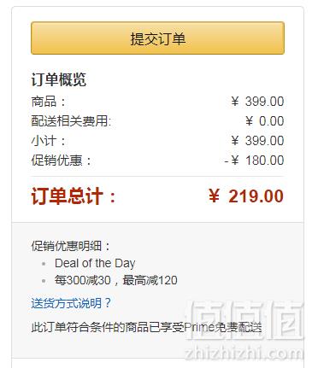Click the zhizhizhi.com watermark
This screenshot has width=312, height=368.
[x=244, y=353]
